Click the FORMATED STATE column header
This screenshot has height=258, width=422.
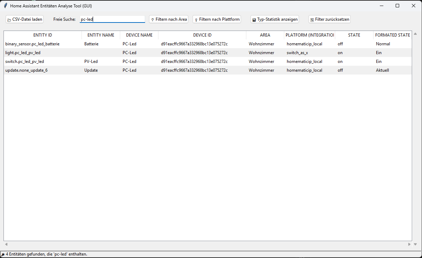[392, 35]
